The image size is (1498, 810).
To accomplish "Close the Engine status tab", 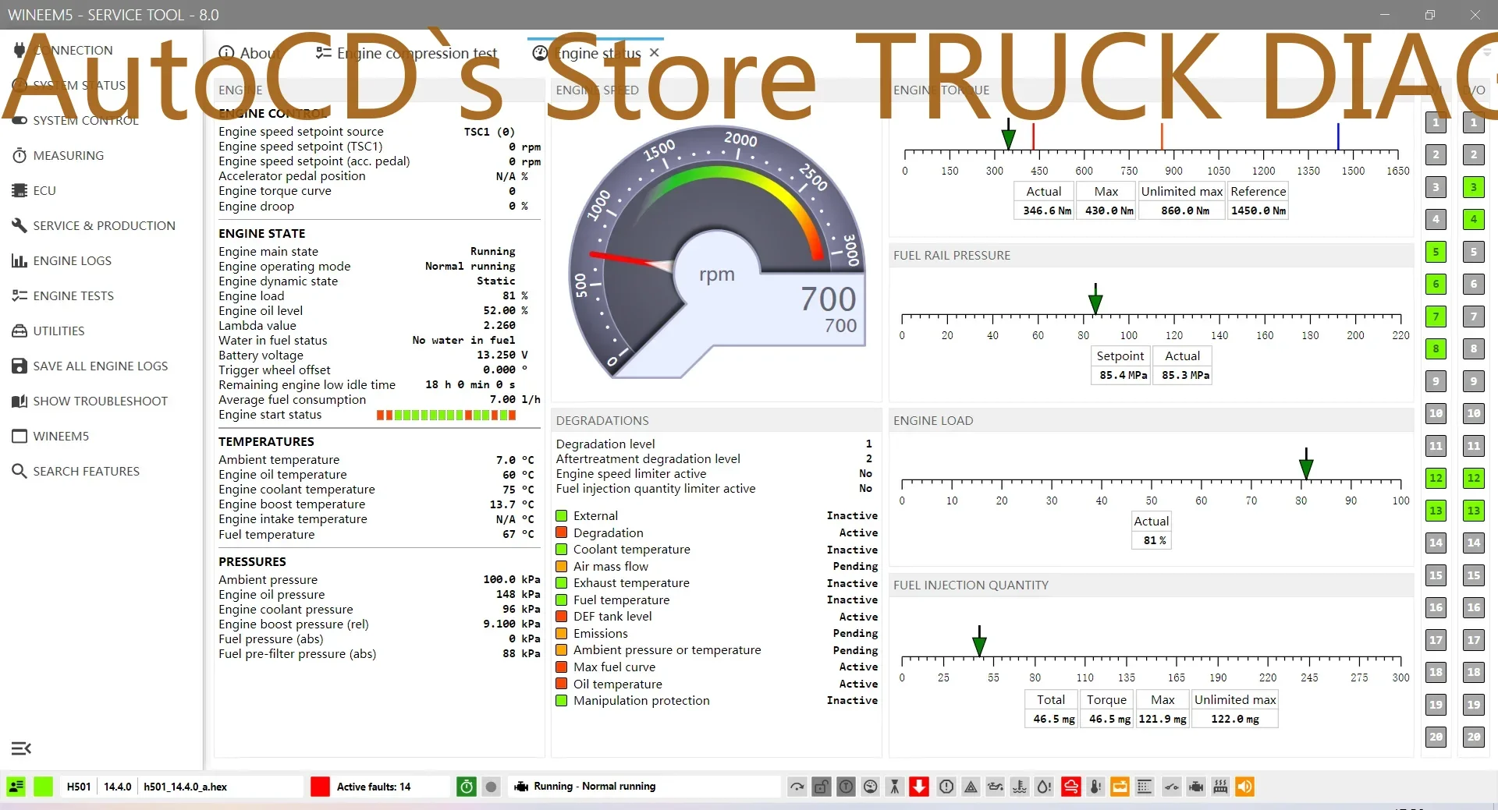I will (x=655, y=52).
